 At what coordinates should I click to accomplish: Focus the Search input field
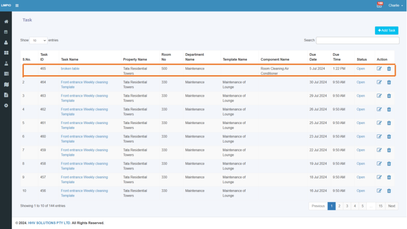click(x=357, y=40)
